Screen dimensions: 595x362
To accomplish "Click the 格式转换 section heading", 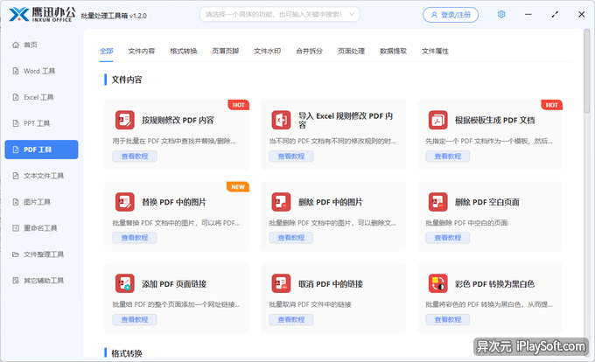I will pos(127,353).
